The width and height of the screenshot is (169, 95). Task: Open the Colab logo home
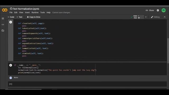pos(5,10)
